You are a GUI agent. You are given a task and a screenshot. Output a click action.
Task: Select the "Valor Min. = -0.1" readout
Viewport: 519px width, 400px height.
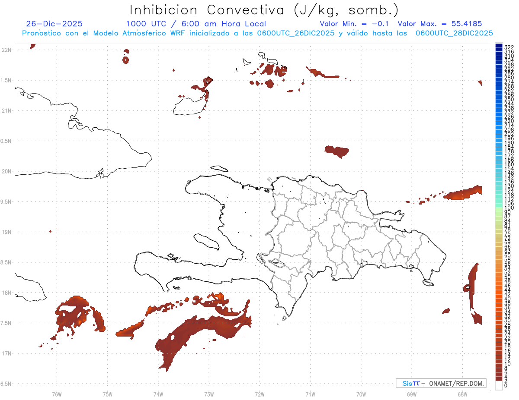click(x=355, y=24)
